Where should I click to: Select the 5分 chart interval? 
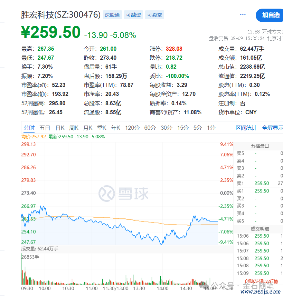coord(198,128)
